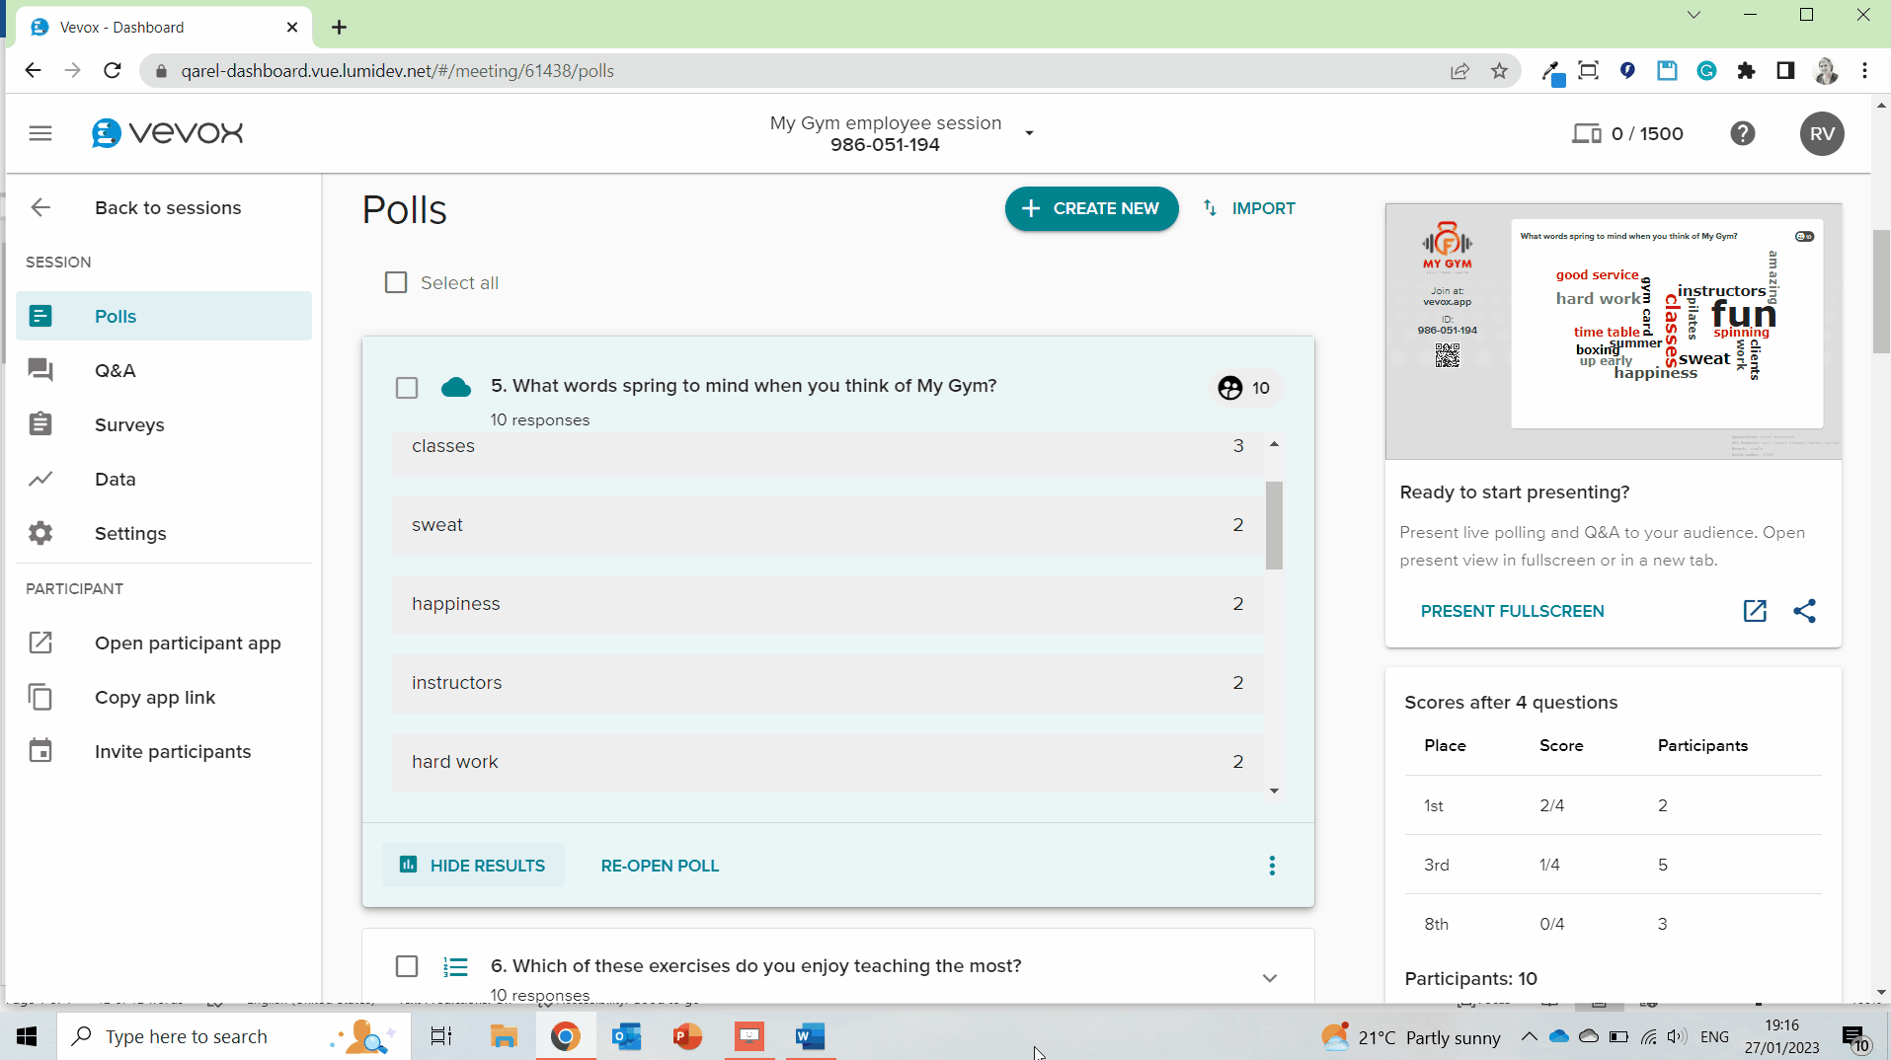Check the checkbox for question 5

tap(407, 387)
